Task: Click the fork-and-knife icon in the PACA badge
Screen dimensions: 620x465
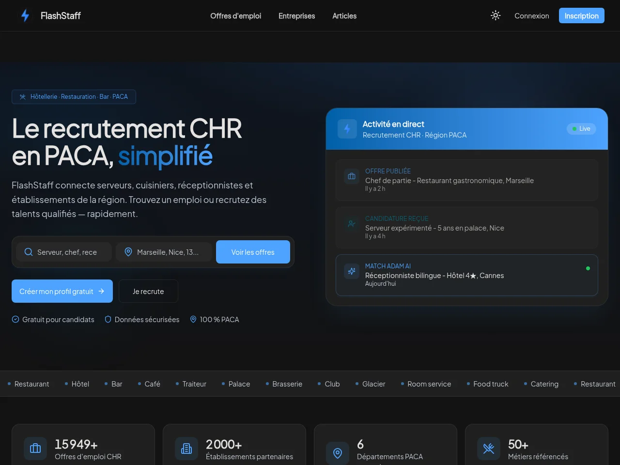Action: (22, 97)
